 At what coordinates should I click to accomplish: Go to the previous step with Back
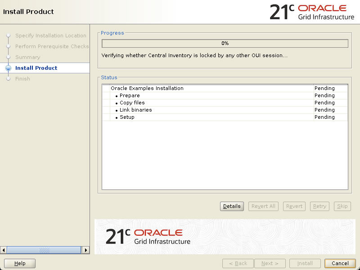click(x=238, y=263)
